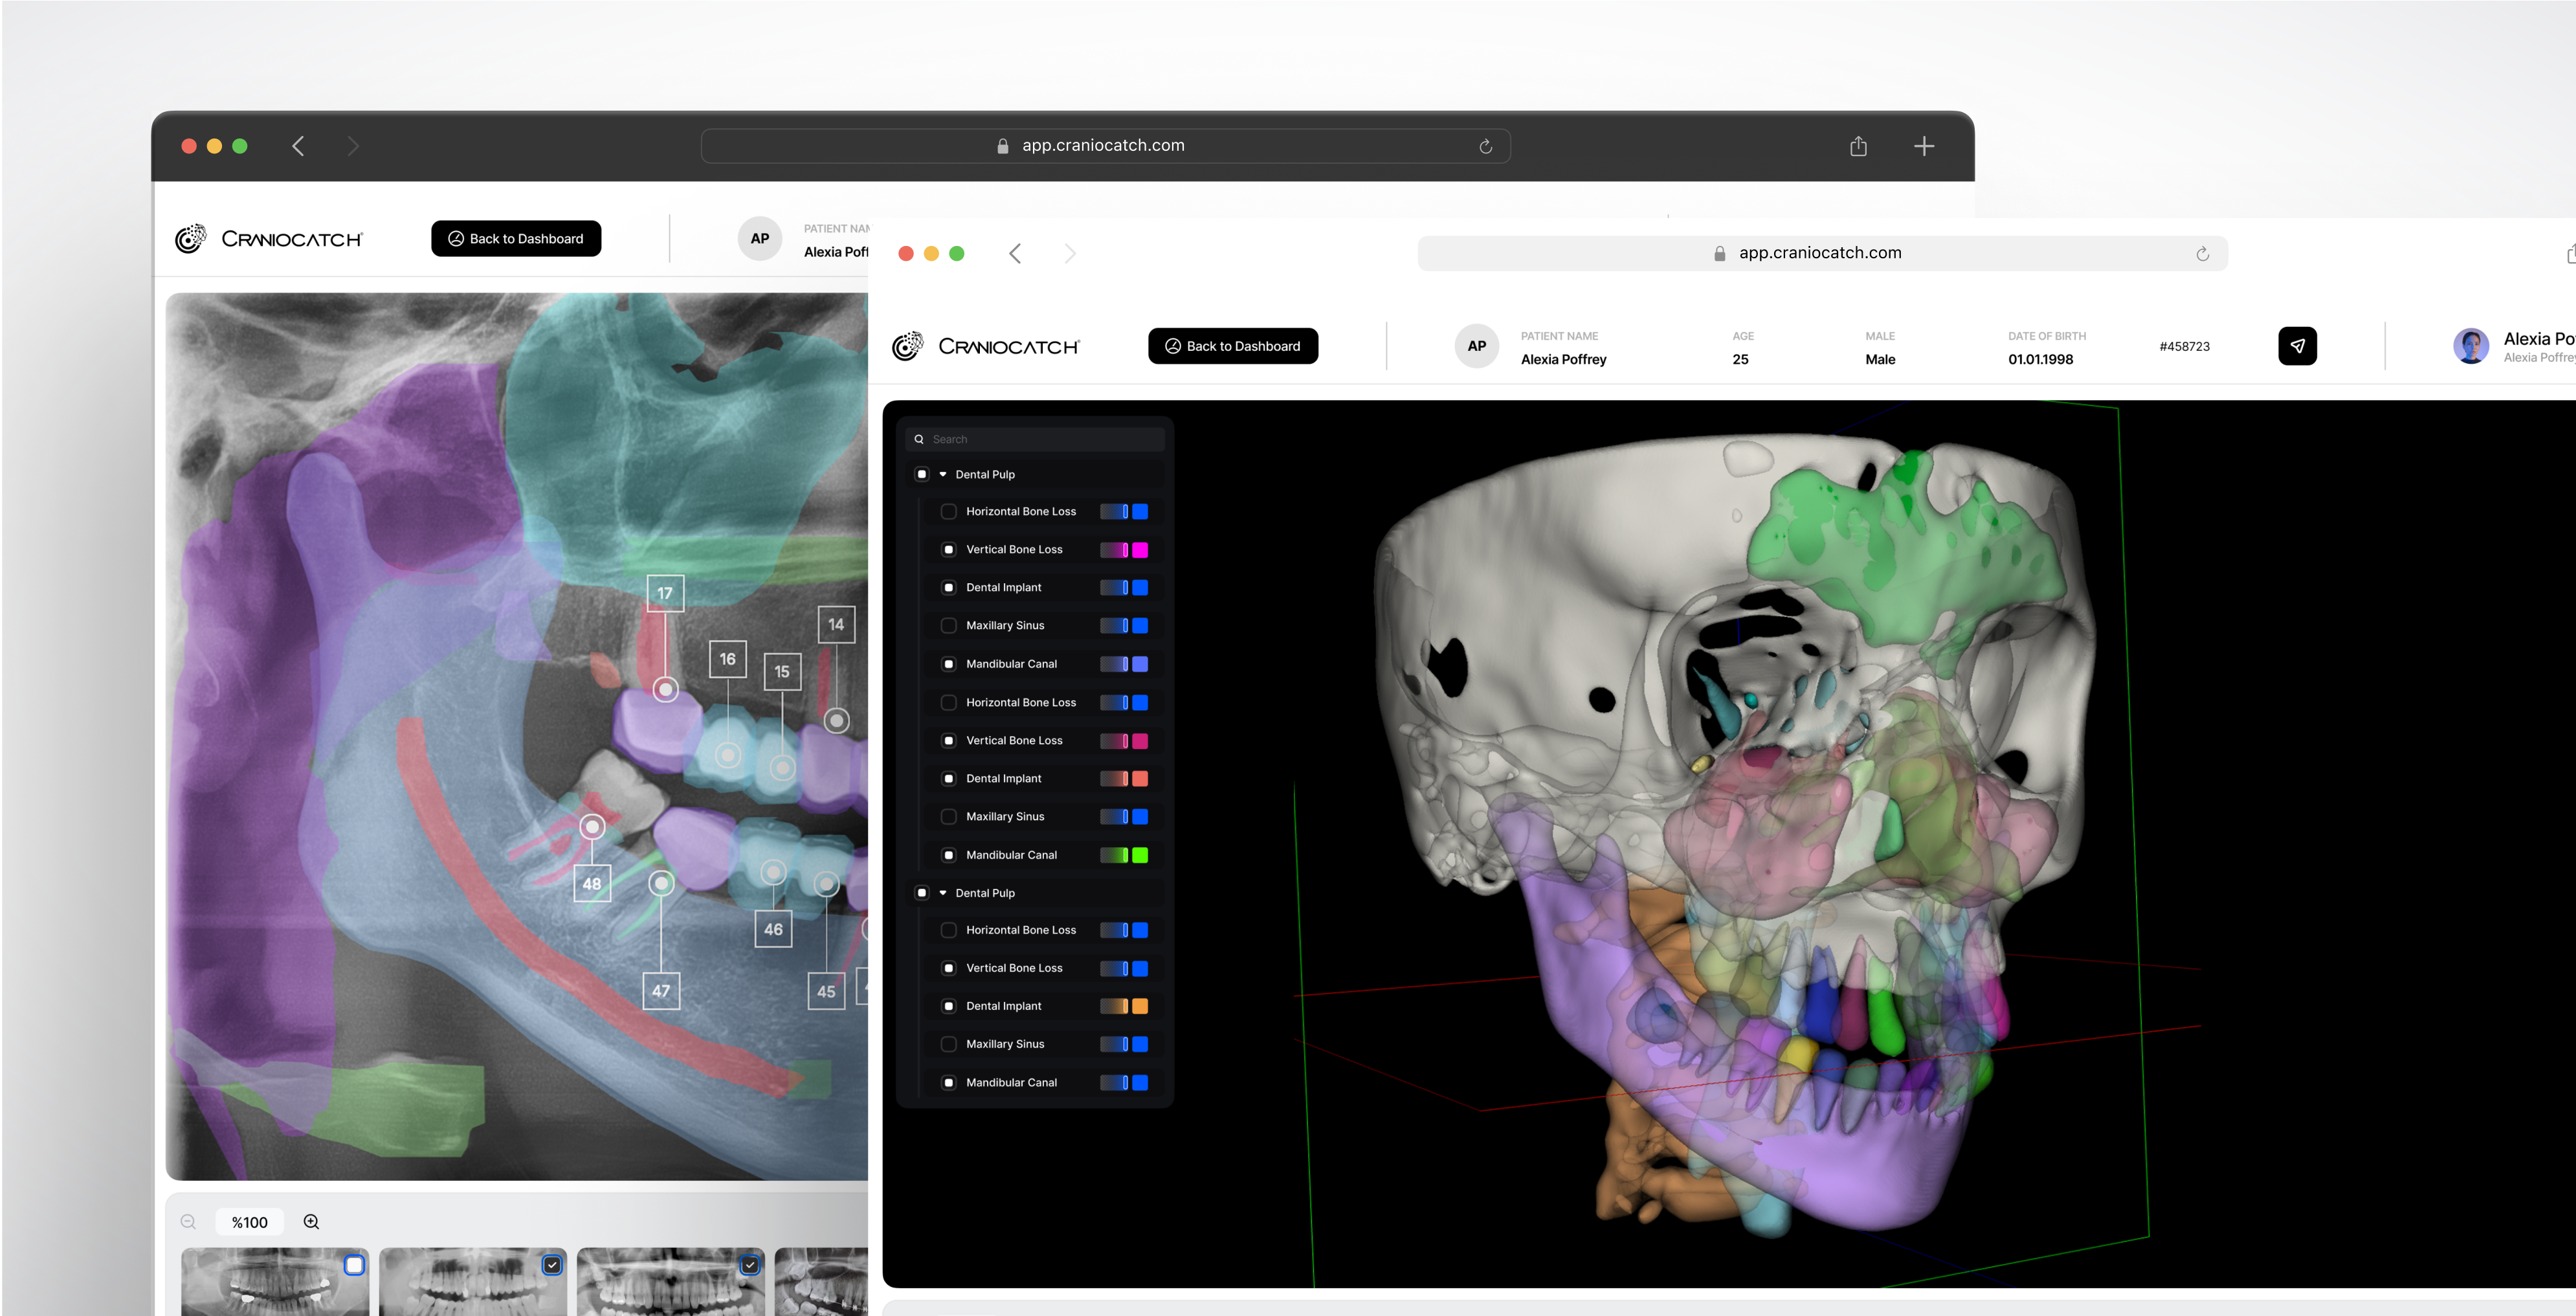Toggle the first Horizontal Bone Loss checkbox
2576x1316 pixels.
(948, 511)
